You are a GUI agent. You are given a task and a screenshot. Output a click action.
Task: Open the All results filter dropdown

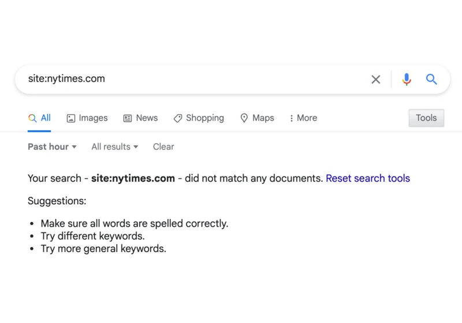pos(114,147)
